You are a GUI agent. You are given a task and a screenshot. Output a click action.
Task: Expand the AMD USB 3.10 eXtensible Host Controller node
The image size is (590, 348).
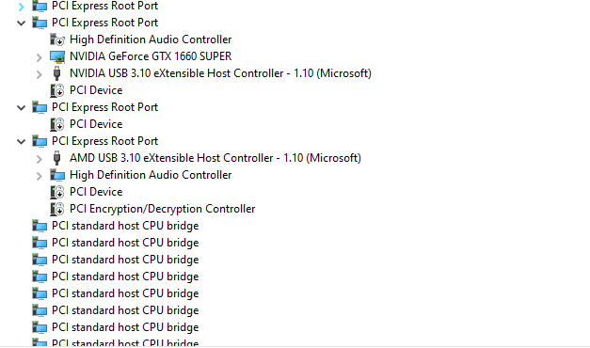40,159
